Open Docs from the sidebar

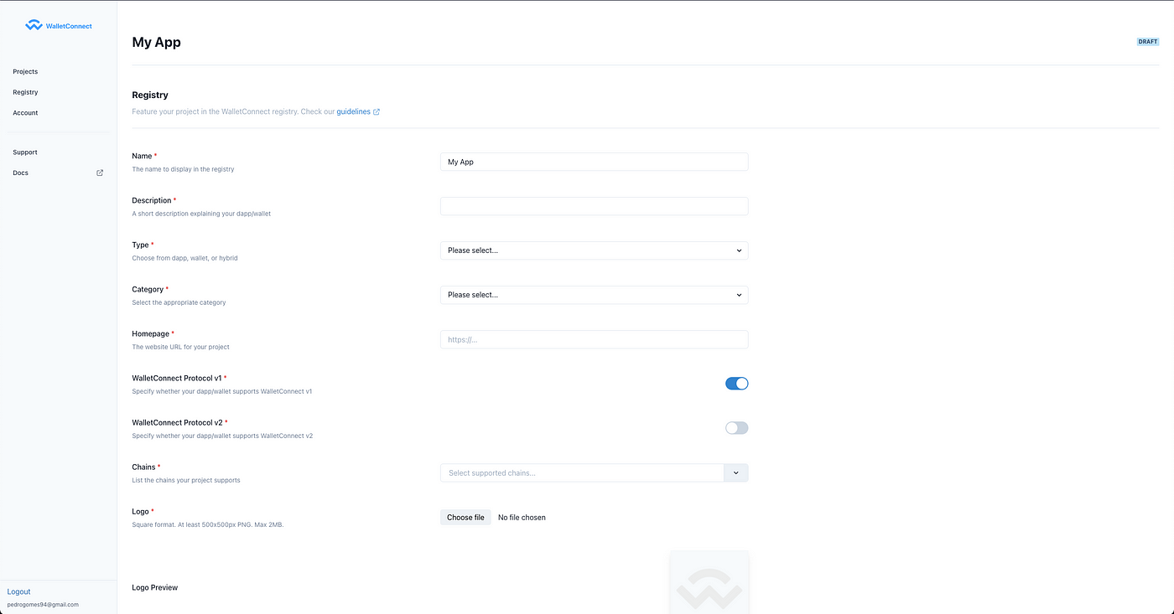[20, 173]
